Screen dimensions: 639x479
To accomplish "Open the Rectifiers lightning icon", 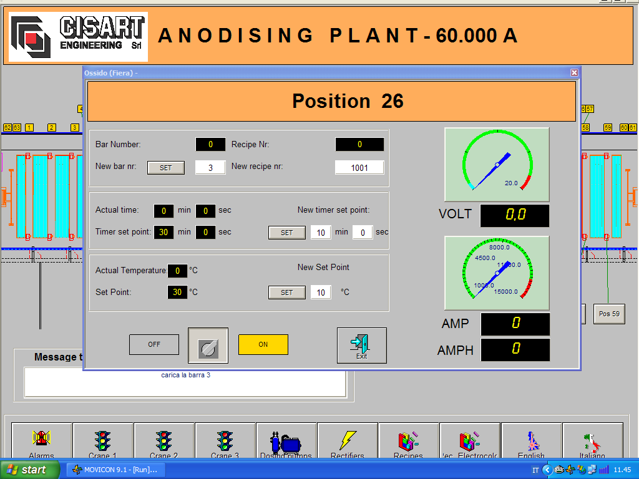I will [347, 441].
